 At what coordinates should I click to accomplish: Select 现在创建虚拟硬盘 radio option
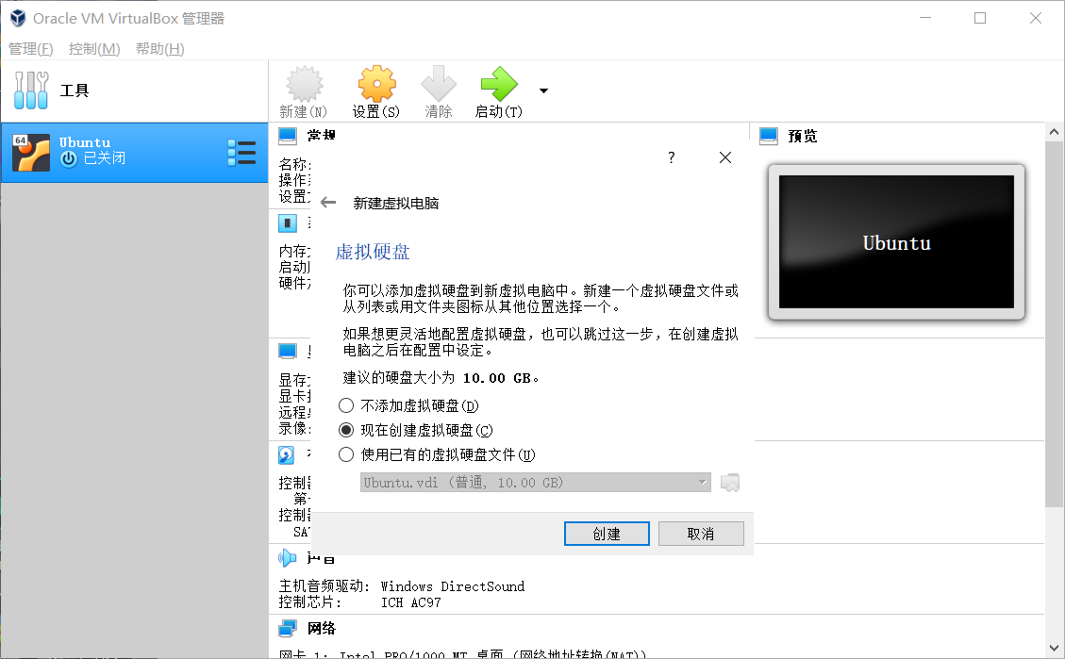click(x=346, y=430)
